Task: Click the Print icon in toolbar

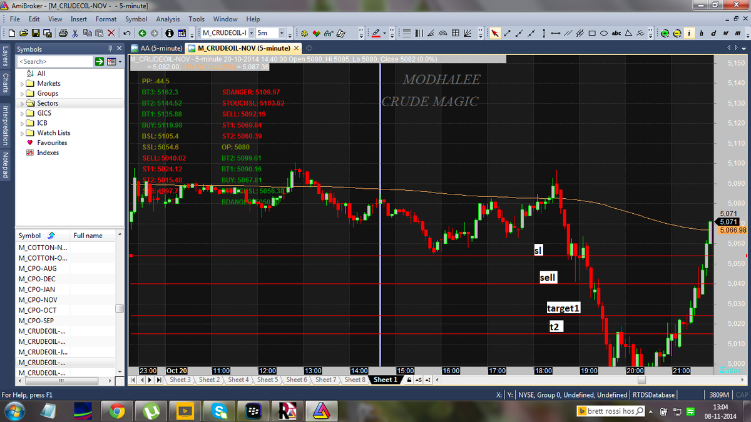Action: 63,33
